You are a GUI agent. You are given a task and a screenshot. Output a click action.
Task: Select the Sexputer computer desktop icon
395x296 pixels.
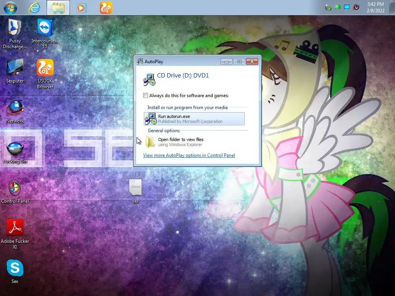coord(15,71)
